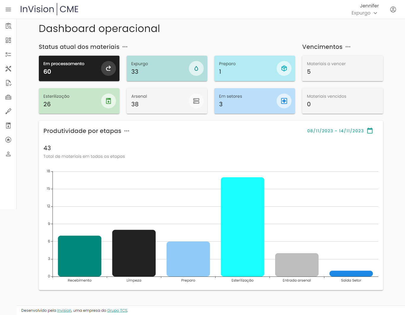
Task: Open the report document icon in sidebar
Action: 8,83
